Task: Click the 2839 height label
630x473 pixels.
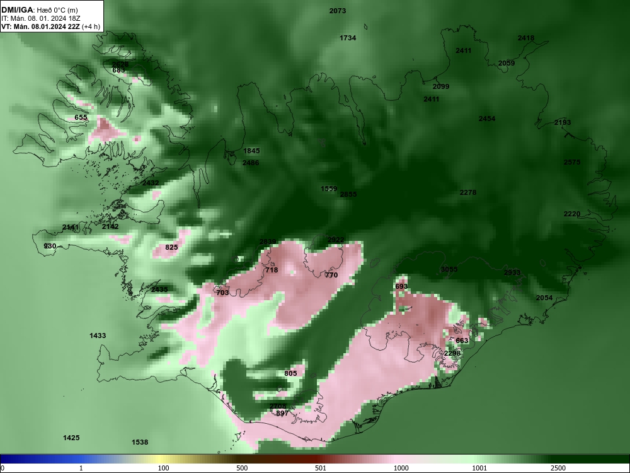Action: pyautogui.click(x=268, y=242)
